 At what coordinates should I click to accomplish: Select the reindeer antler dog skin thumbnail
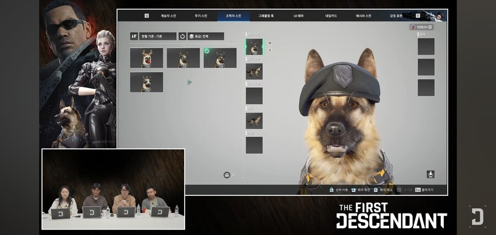[x=146, y=58]
